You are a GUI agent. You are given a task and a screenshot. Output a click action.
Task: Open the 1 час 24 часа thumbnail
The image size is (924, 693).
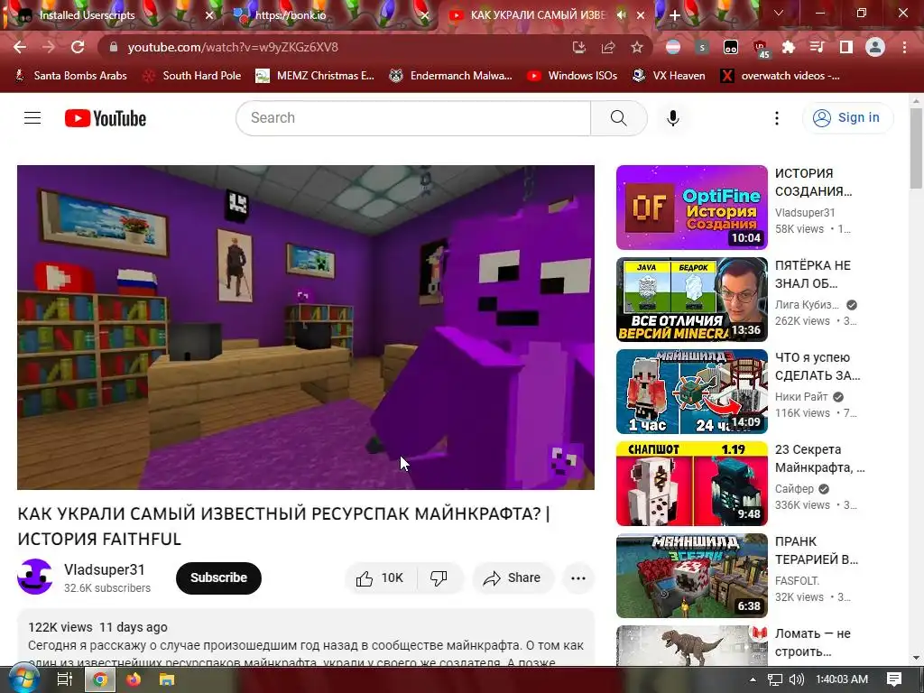point(692,392)
